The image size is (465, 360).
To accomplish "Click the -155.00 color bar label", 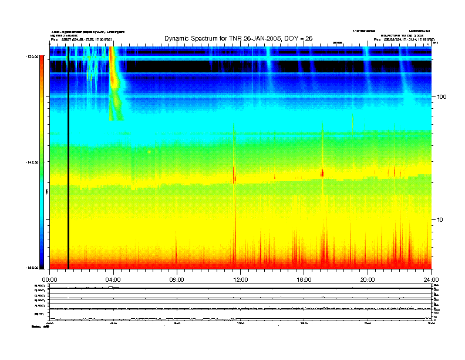I will (x=32, y=268).
